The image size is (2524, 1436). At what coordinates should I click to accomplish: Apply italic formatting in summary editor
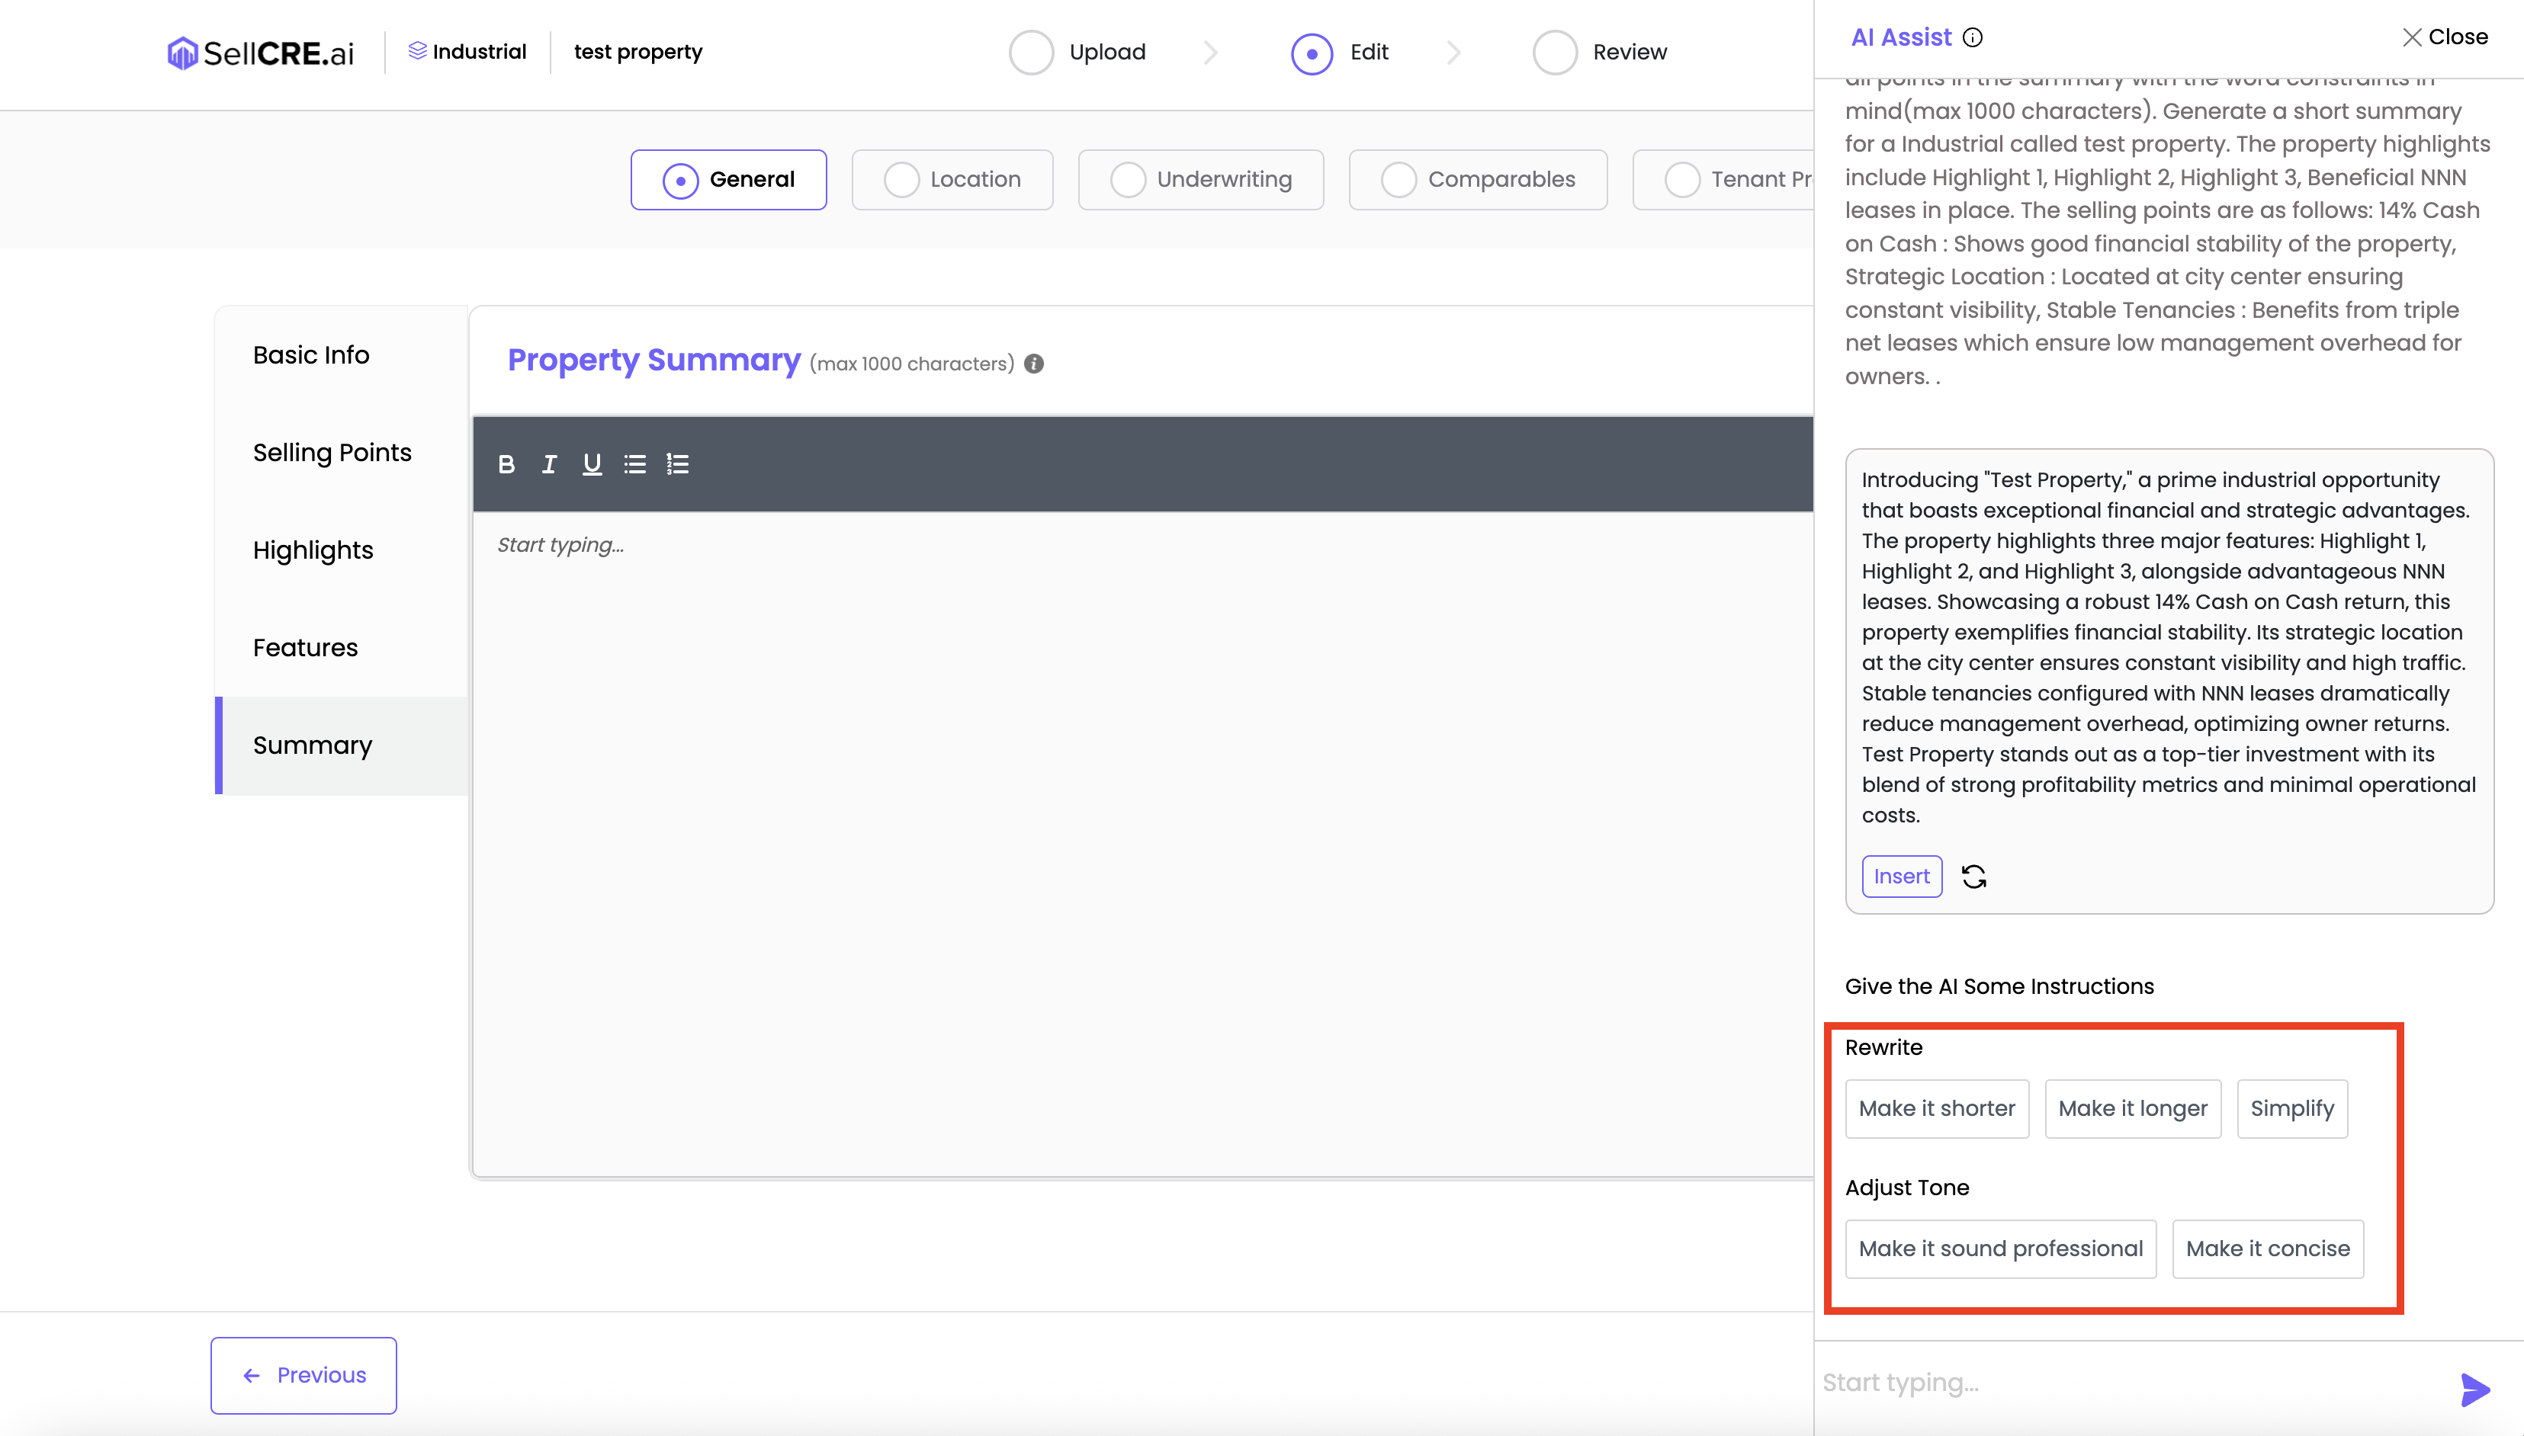coord(548,463)
